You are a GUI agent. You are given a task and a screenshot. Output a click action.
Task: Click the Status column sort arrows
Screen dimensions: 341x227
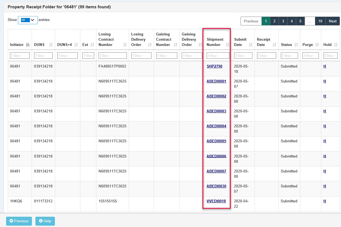coord(296,45)
